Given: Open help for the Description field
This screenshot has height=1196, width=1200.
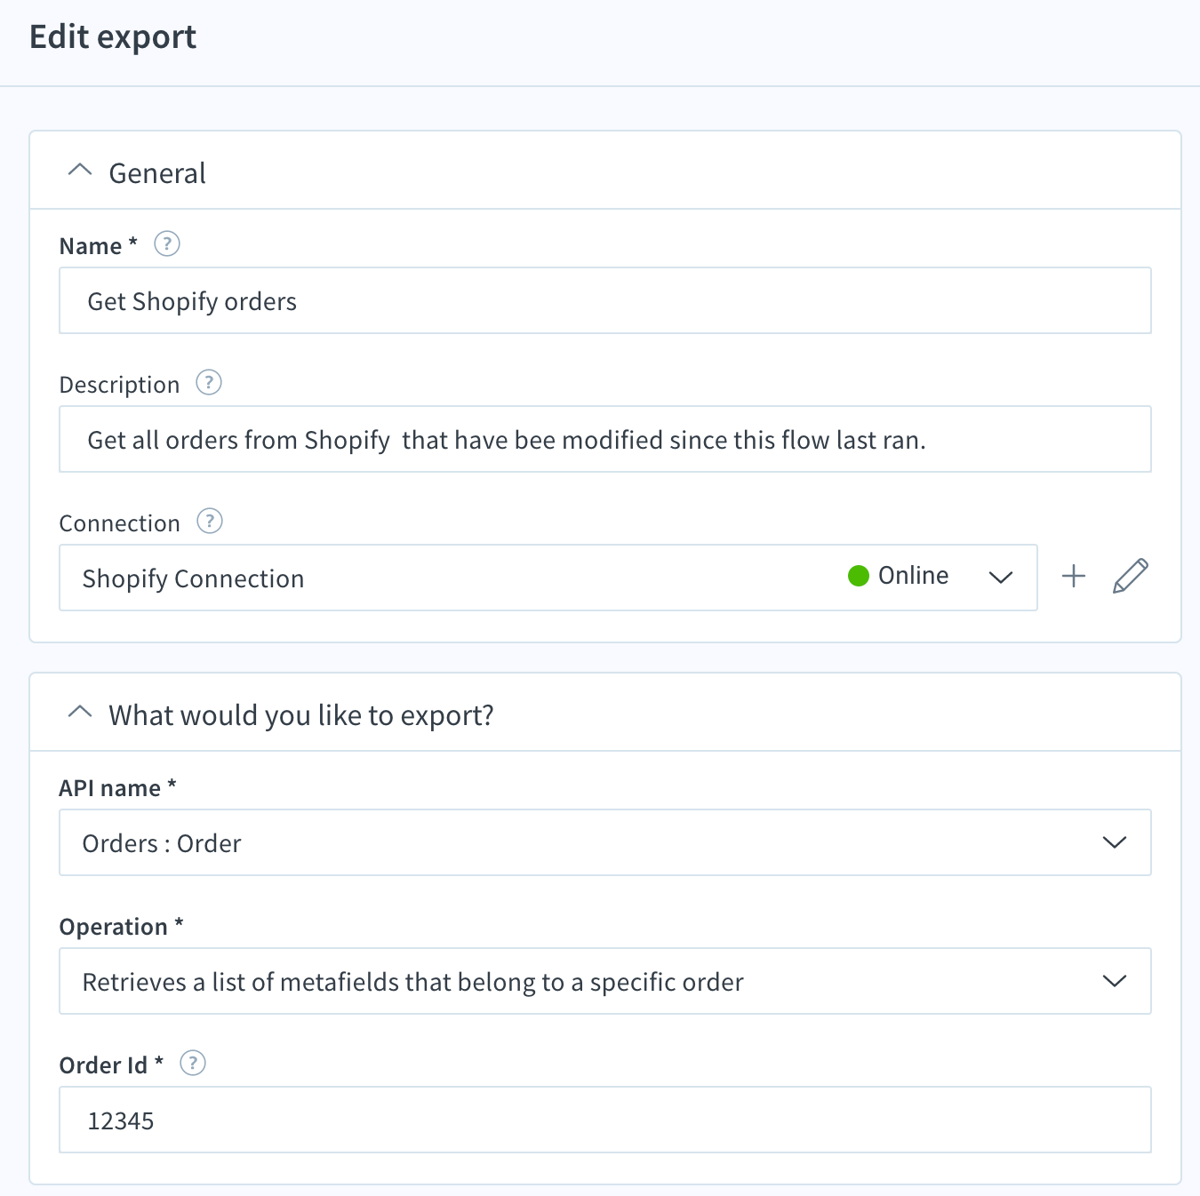Looking at the screenshot, I should (x=209, y=382).
